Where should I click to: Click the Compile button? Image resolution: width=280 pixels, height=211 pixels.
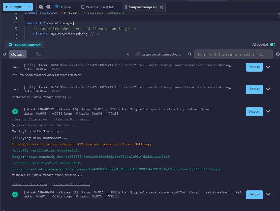14,7
